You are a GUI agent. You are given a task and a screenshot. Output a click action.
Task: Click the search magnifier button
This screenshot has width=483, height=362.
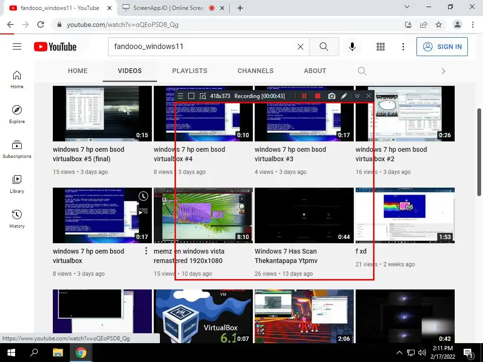coord(324,47)
